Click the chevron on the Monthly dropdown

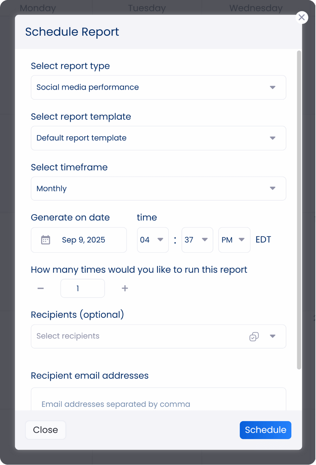[x=273, y=188]
